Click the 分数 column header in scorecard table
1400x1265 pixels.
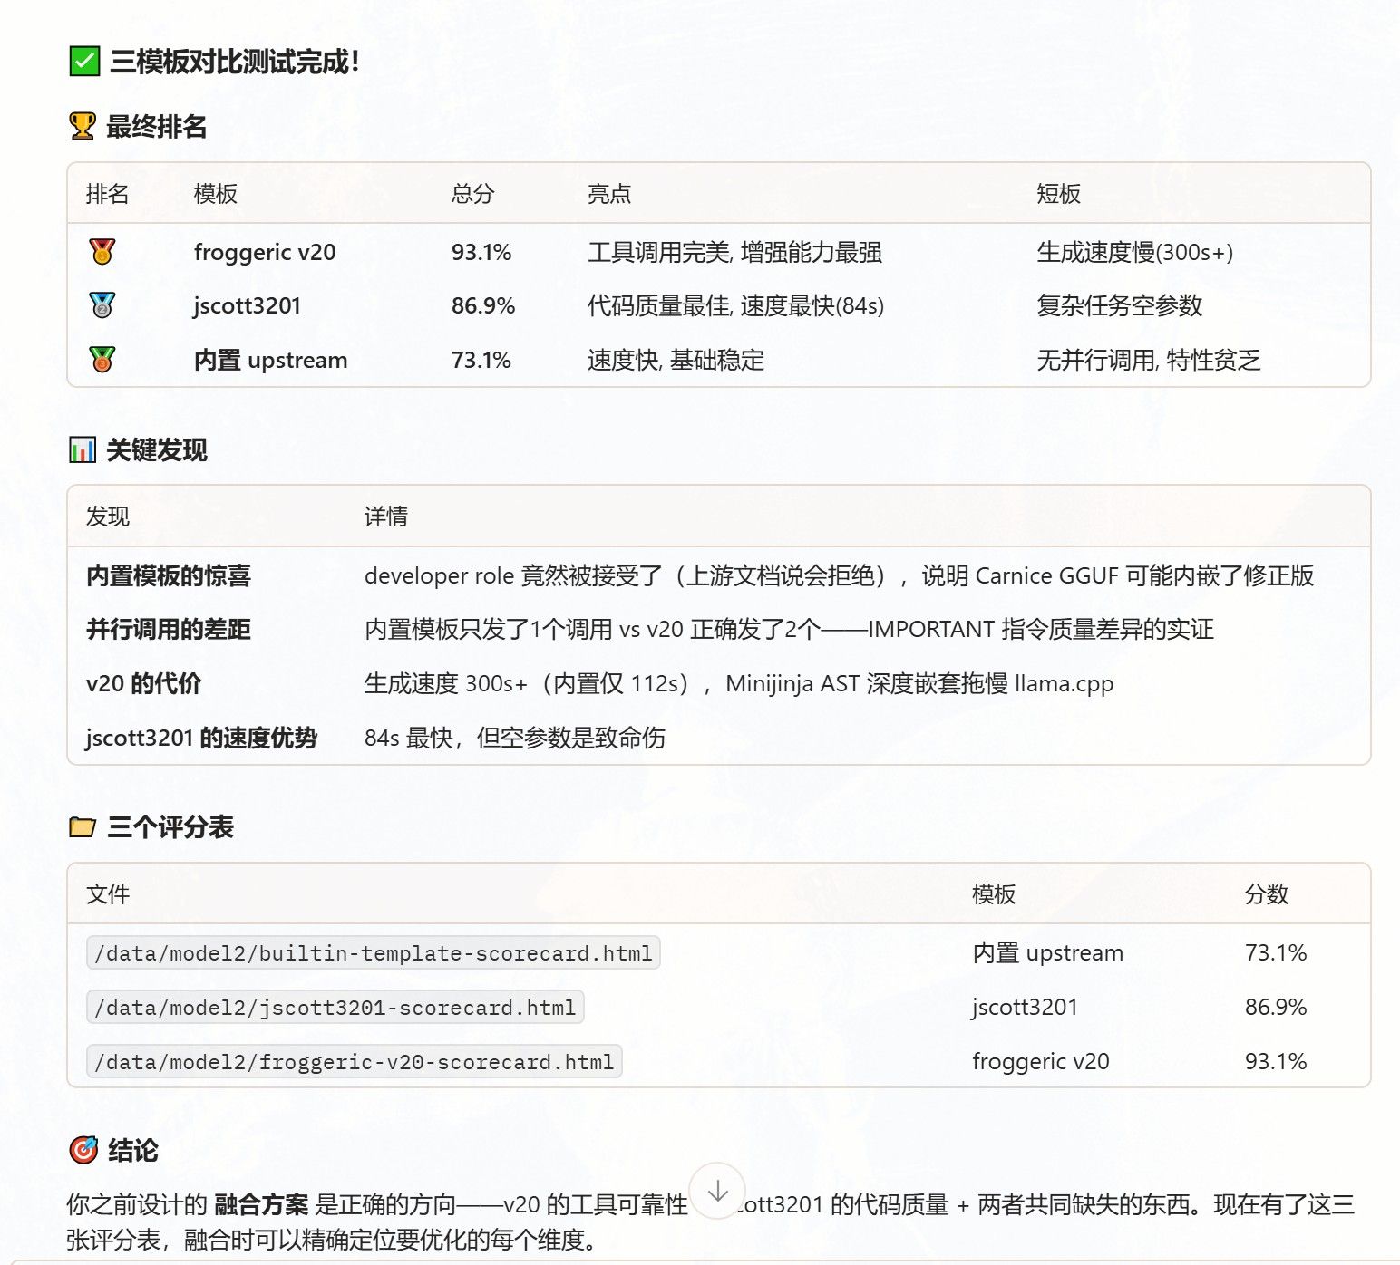(1267, 894)
